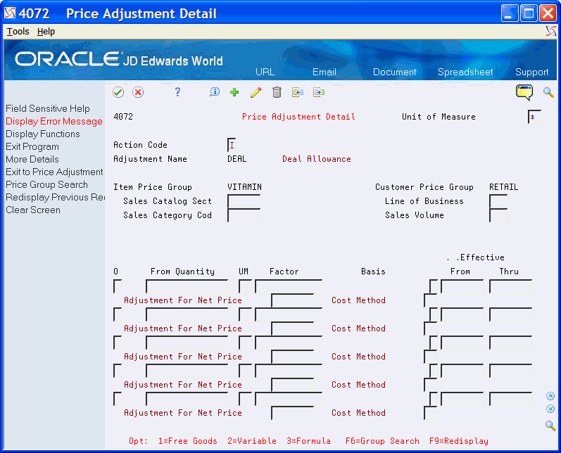Click the second row From Quantity field

(187, 314)
